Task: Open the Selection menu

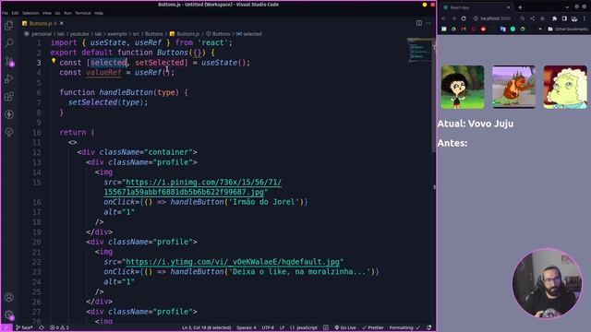Action: pos(30,13)
